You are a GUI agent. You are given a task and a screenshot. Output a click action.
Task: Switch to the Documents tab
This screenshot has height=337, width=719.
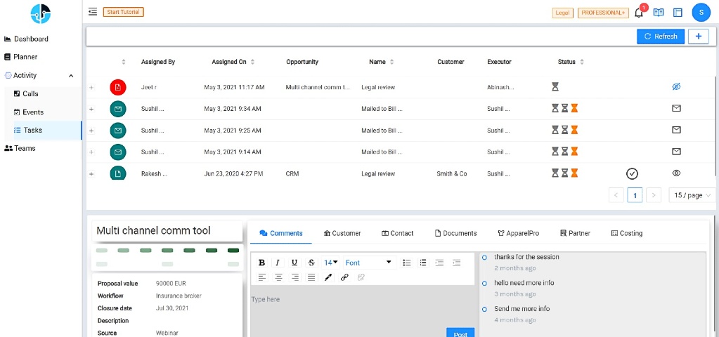pos(456,233)
